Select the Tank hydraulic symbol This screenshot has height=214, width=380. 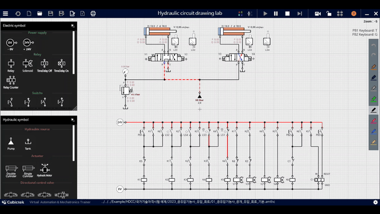point(28,144)
